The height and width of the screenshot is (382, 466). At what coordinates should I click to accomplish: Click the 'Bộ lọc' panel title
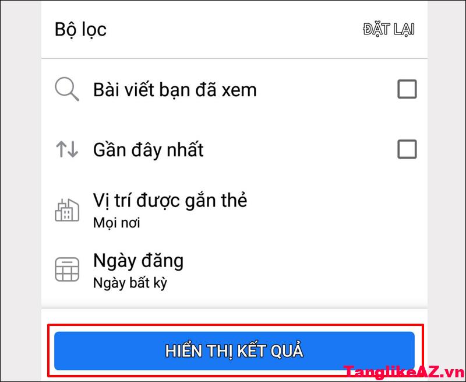[80, 29]
